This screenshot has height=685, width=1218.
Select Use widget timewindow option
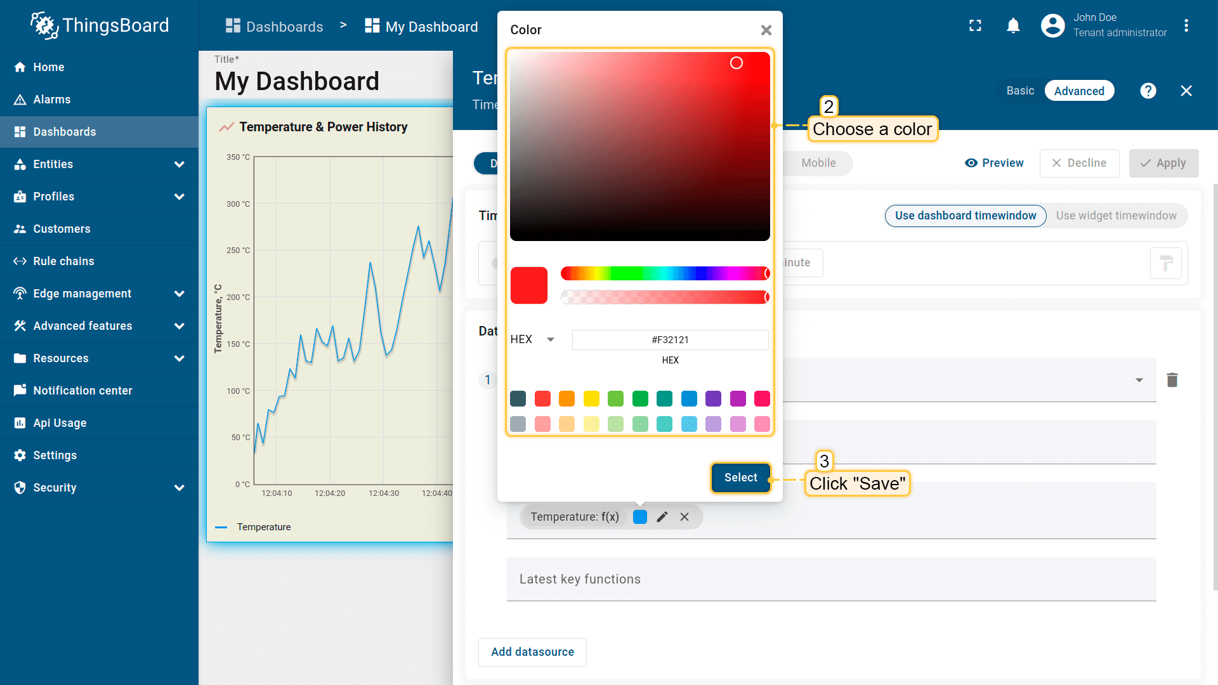click(1116, 216)
